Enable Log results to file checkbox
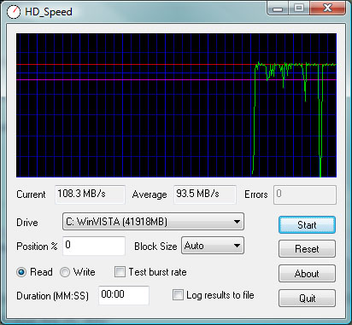The height and width of the screenshot is (325, 352). [178, 295]
